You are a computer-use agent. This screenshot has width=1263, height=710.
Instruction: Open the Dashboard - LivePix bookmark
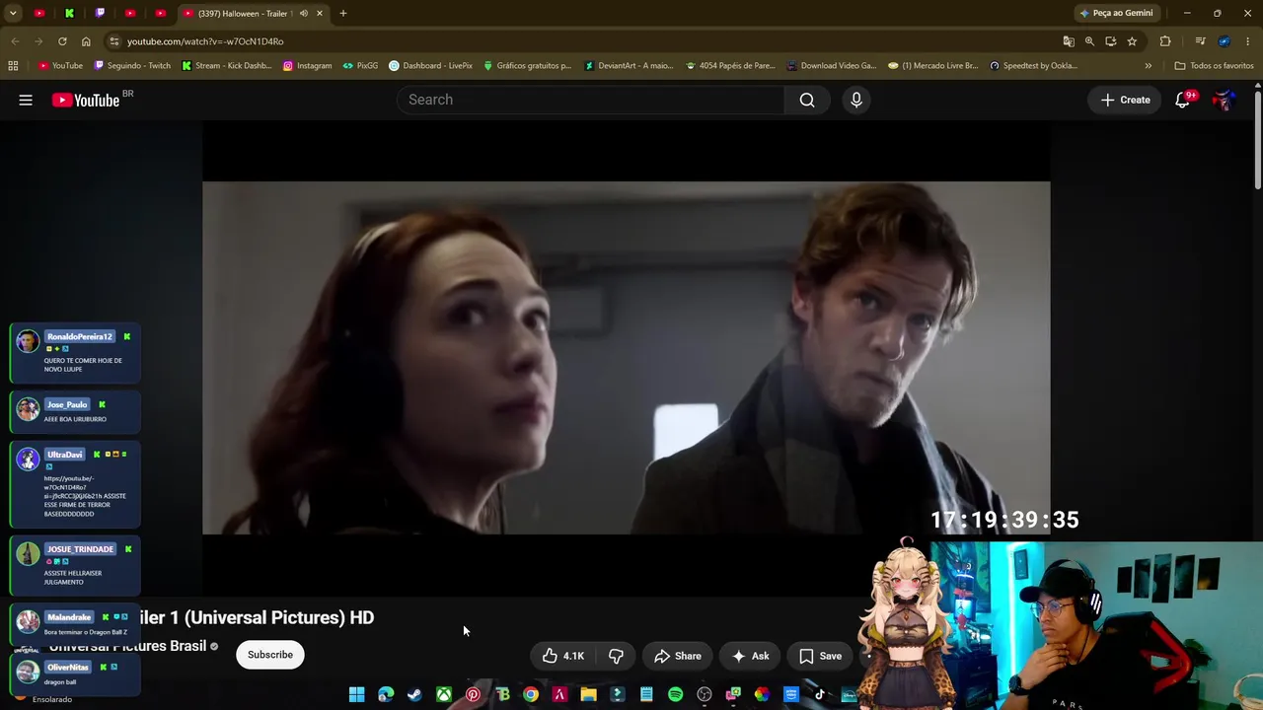pyautogui.click(x=431, y=66)
